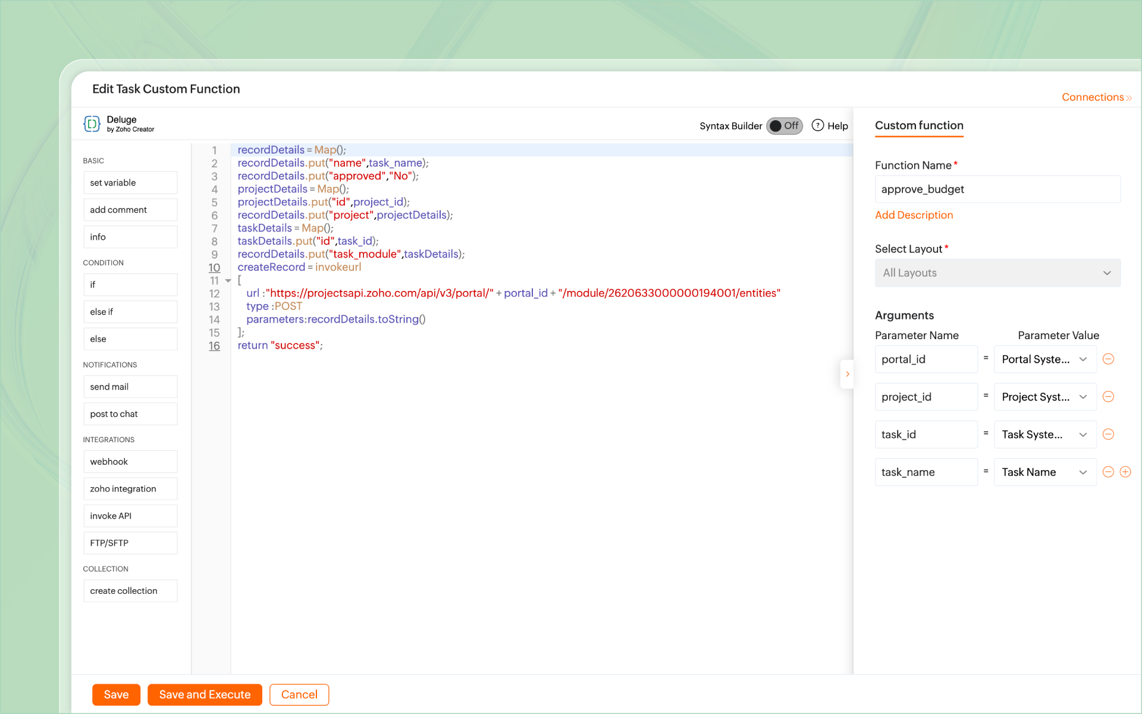
Task: Select the Custom function tab
Action: pyautogui.click(x=919, y=126)
